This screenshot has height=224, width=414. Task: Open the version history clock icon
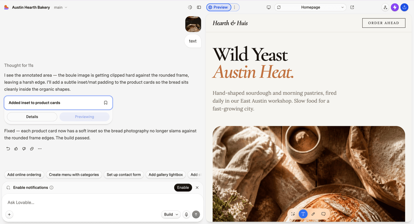(x=190, y=7)
